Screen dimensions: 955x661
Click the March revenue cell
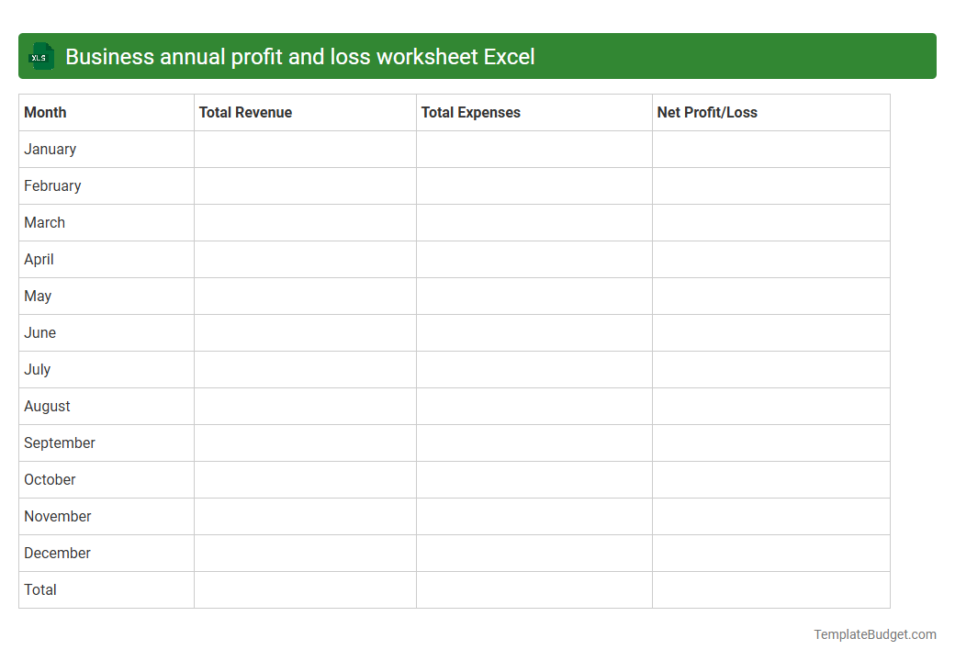(x=305, y=222)
